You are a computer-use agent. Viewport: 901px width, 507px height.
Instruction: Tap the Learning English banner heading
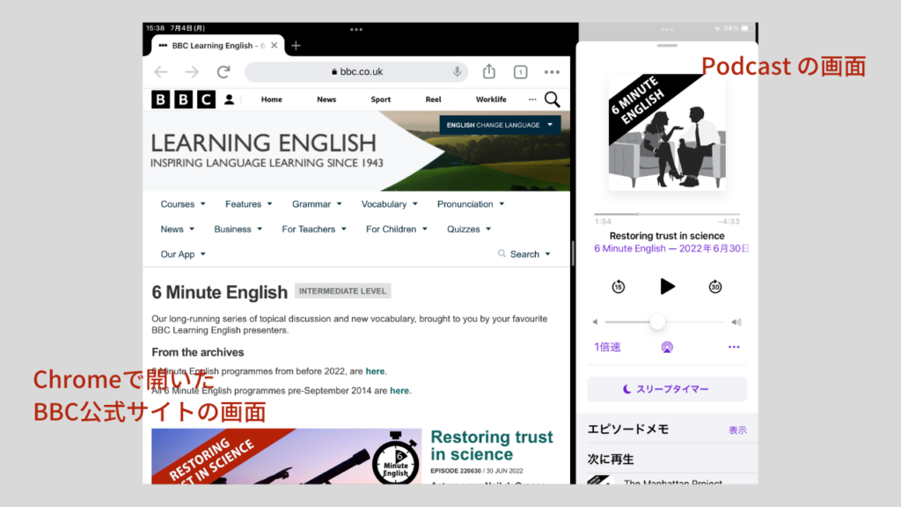pyautogui.click(x=264, y=143)
